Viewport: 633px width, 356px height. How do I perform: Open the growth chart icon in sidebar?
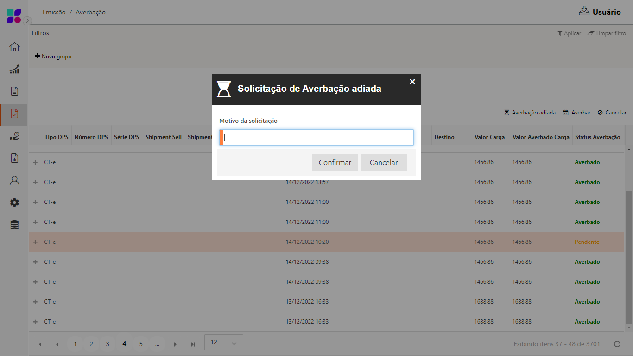tap(14, 69)
